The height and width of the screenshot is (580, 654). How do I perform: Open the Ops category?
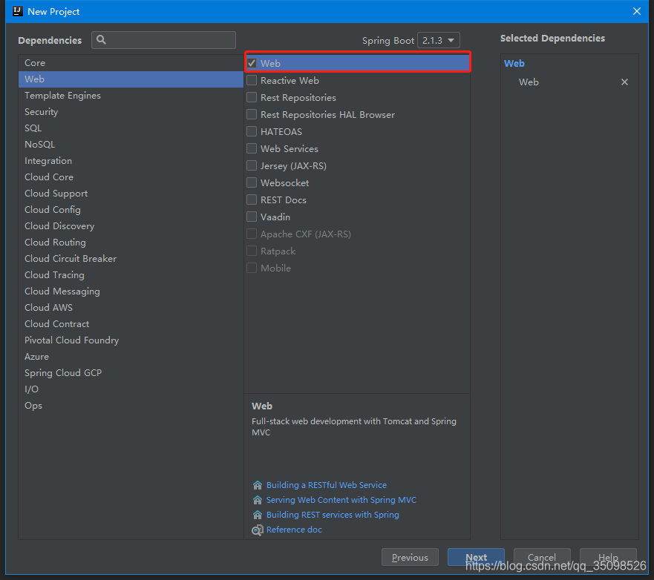(131, 406)
